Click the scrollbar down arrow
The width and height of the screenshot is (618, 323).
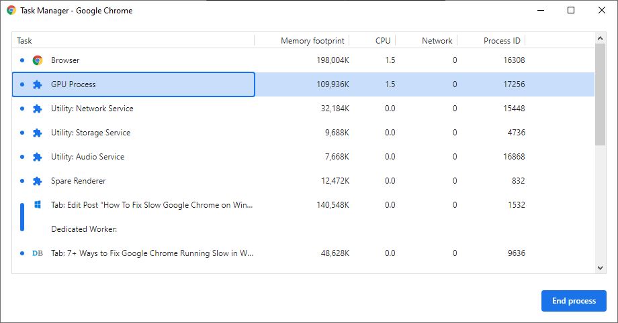pyautogui.click(x=601, y=268)
